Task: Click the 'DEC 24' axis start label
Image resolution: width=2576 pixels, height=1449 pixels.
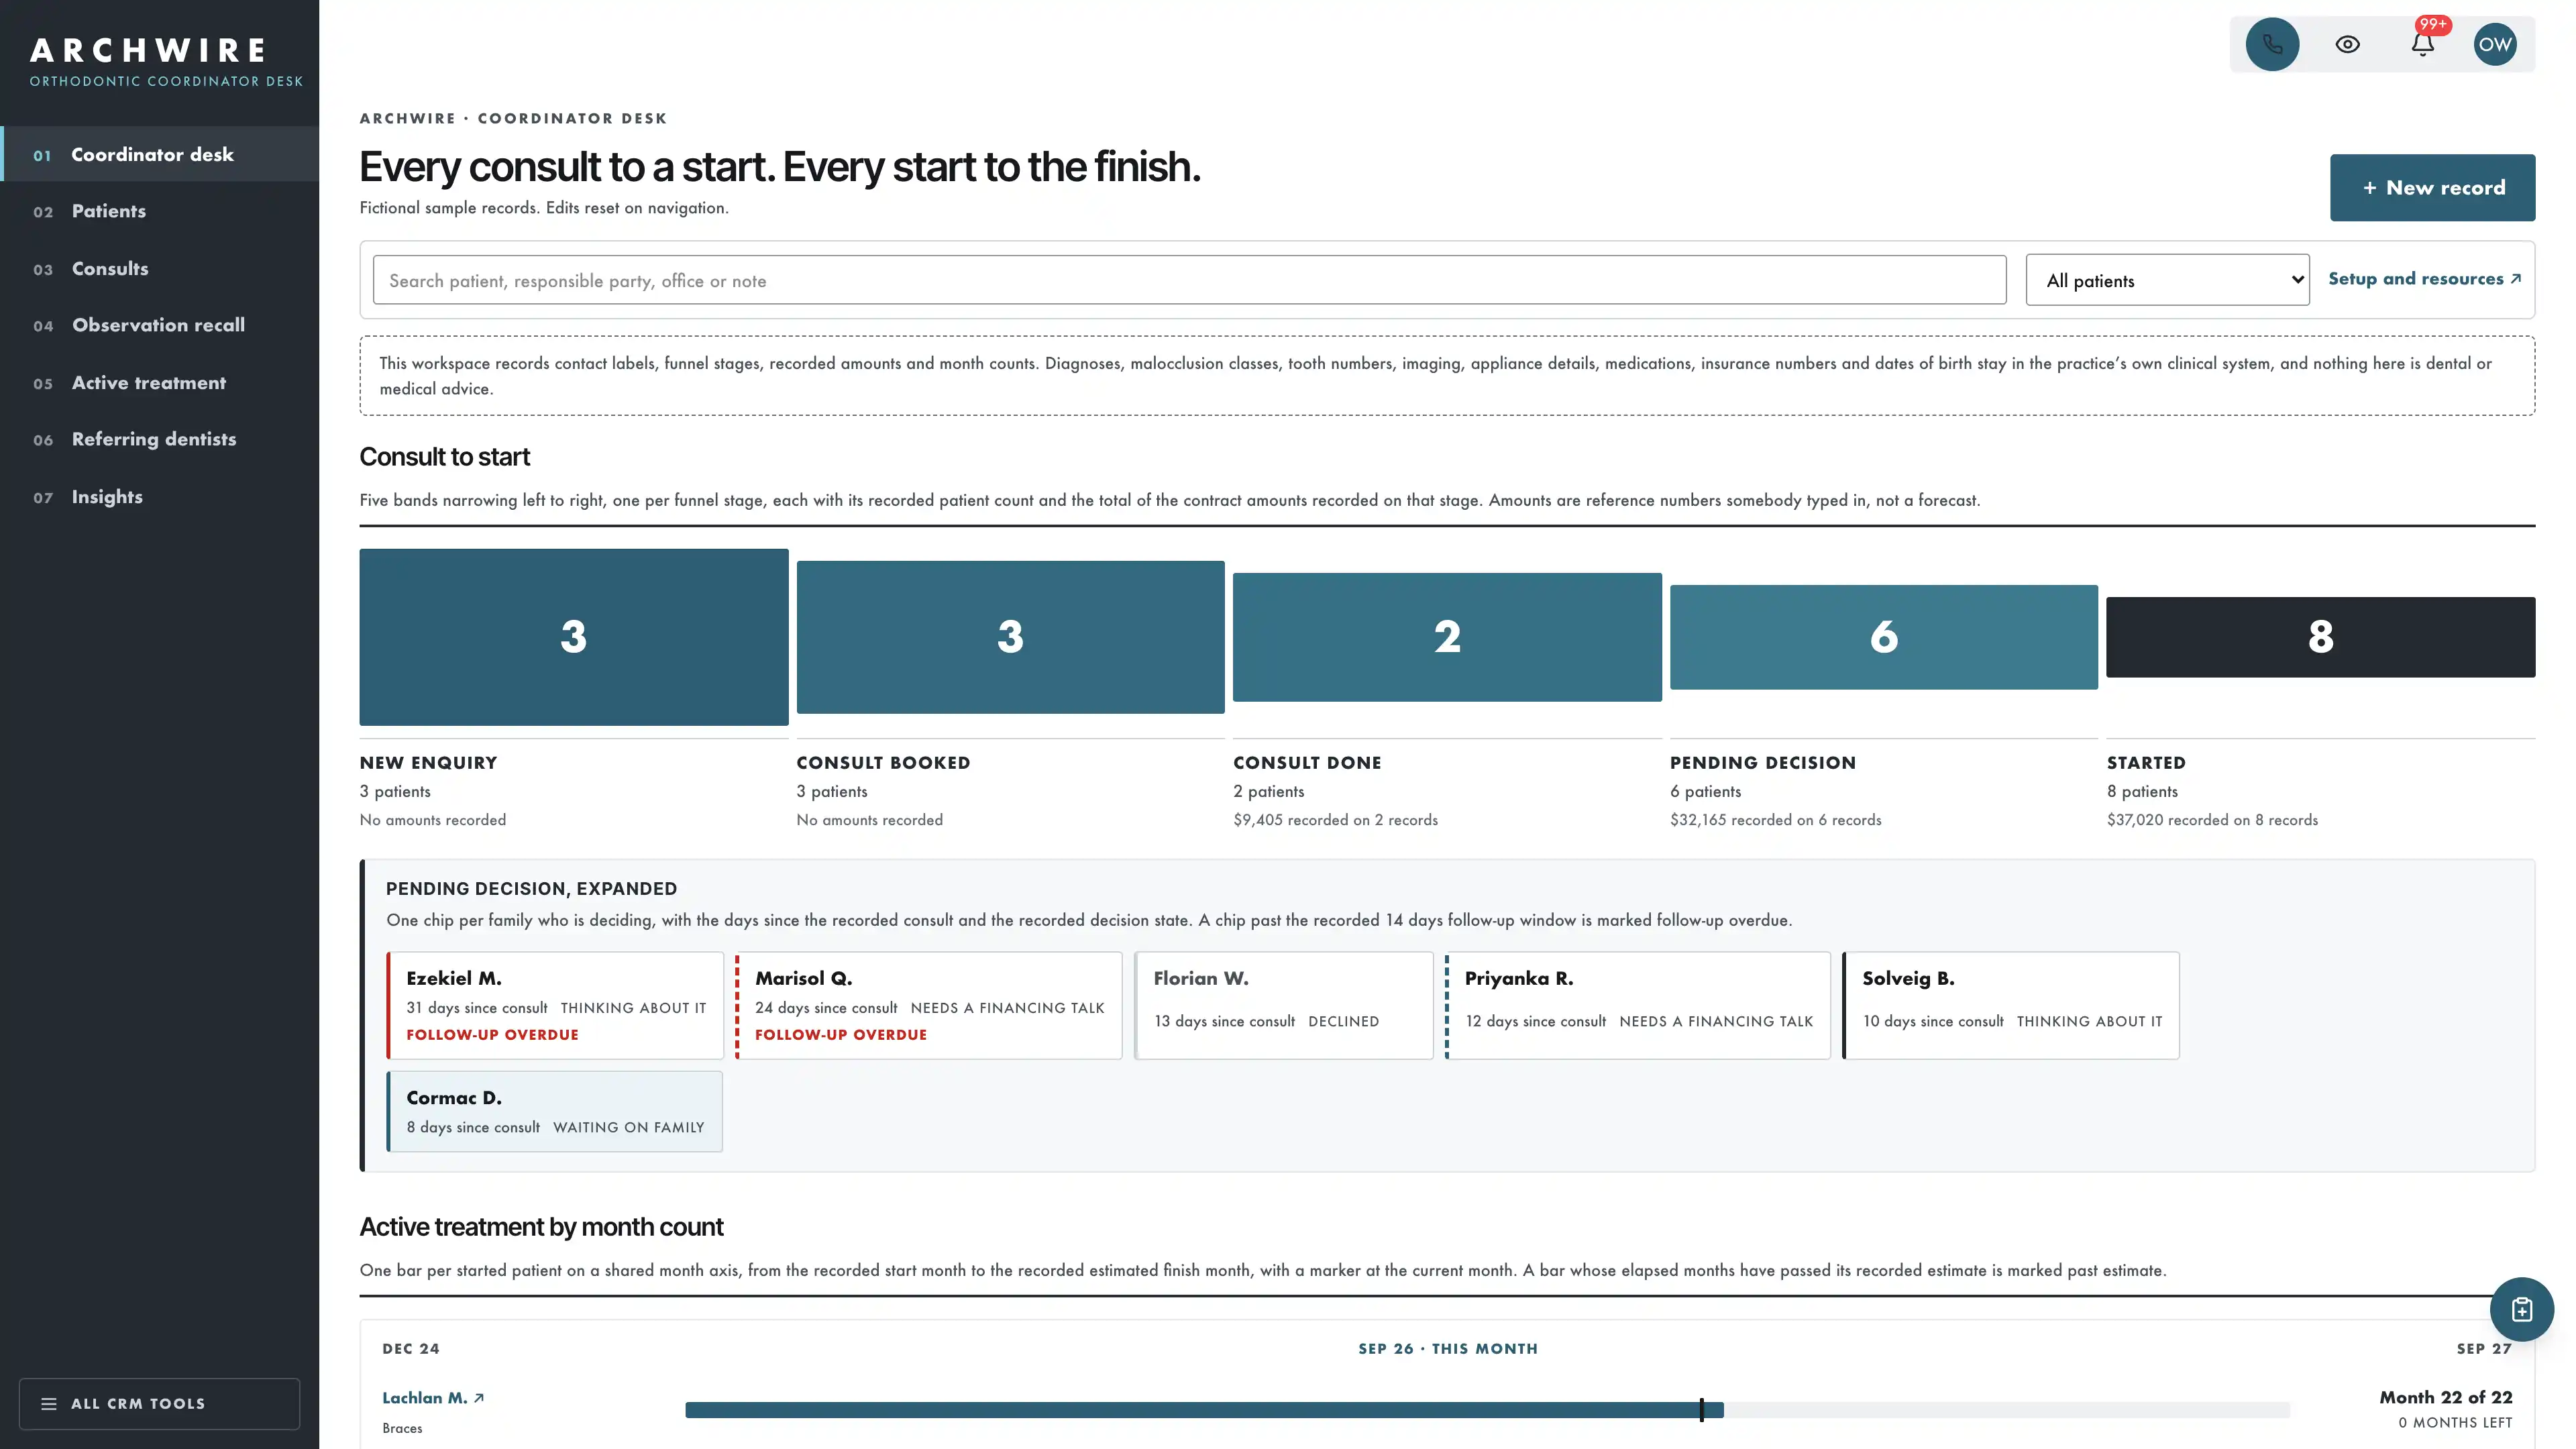Action: click(410, 1349)
